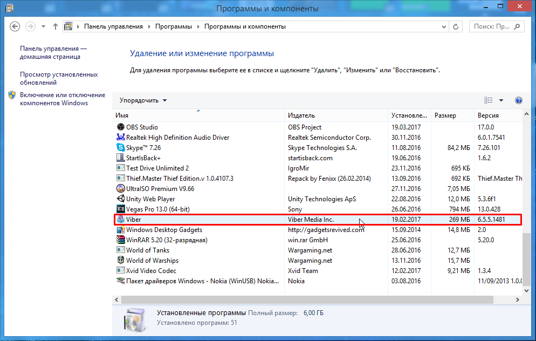Image resolution: width=536 pixels, height=341 pixels.
Task: Select the WinRAR 5.20 icon
Action: click(x=121, y=240)
